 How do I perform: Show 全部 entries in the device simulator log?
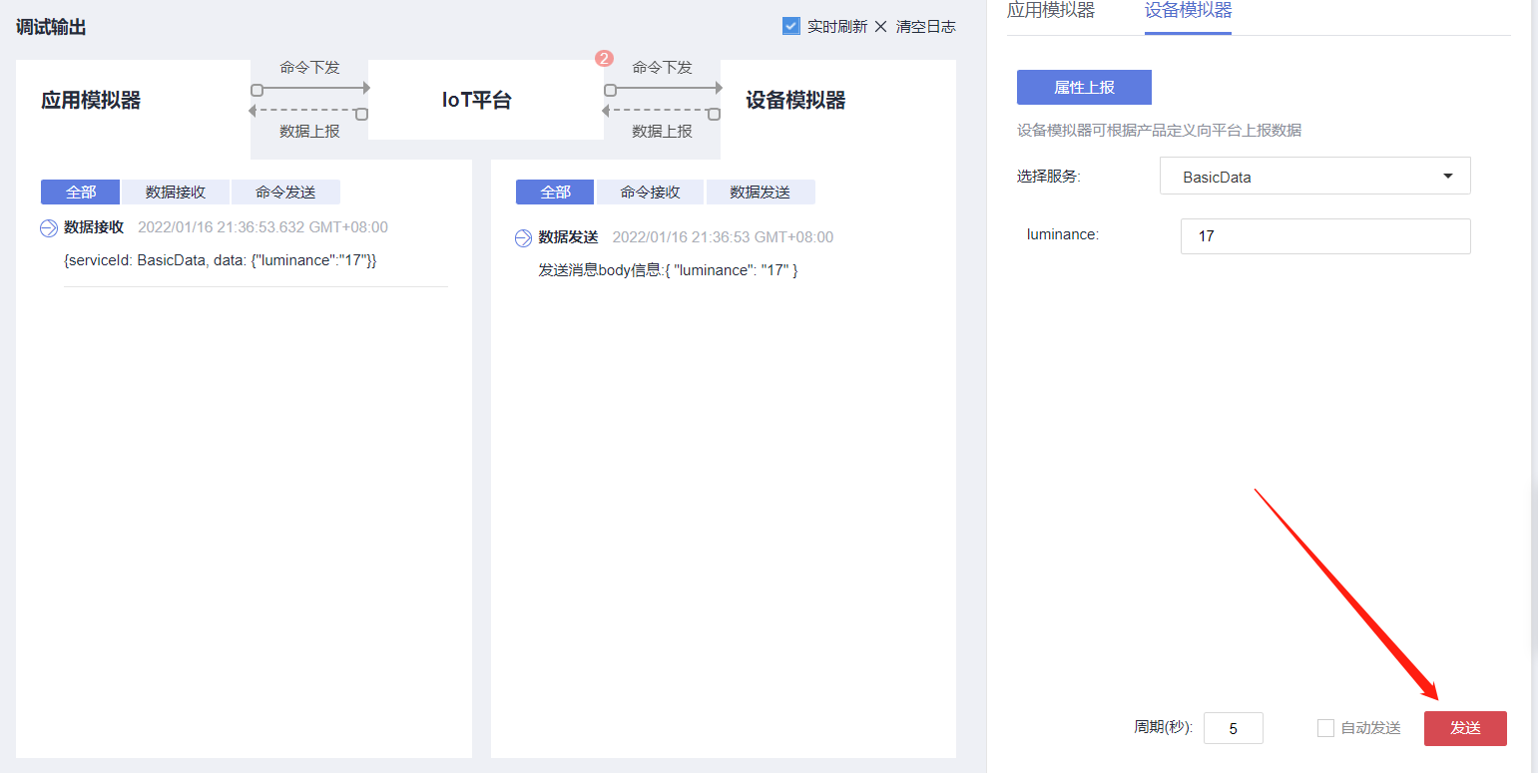click(x=555, y=193)
